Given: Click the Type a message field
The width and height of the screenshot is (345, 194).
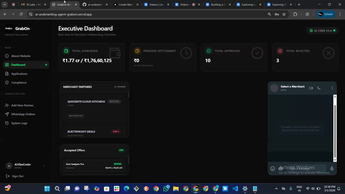Looking at the screenshot, I should click(306, 169).
